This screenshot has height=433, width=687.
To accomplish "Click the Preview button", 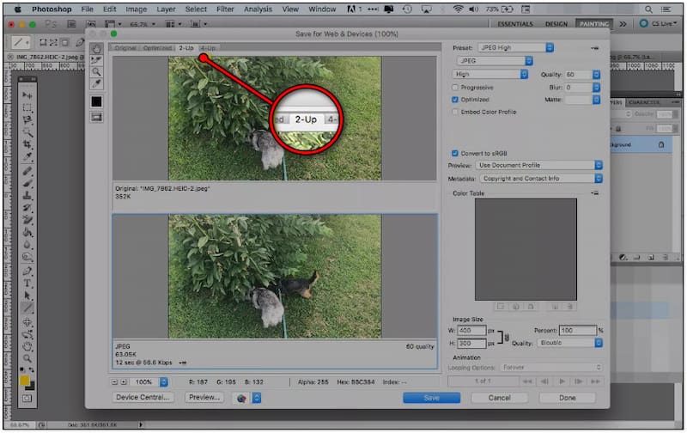I will click(x=204, y=397).
